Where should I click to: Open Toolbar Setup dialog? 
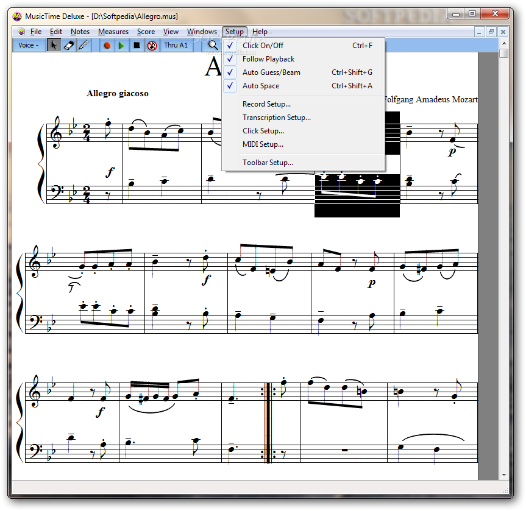[304, 162]
